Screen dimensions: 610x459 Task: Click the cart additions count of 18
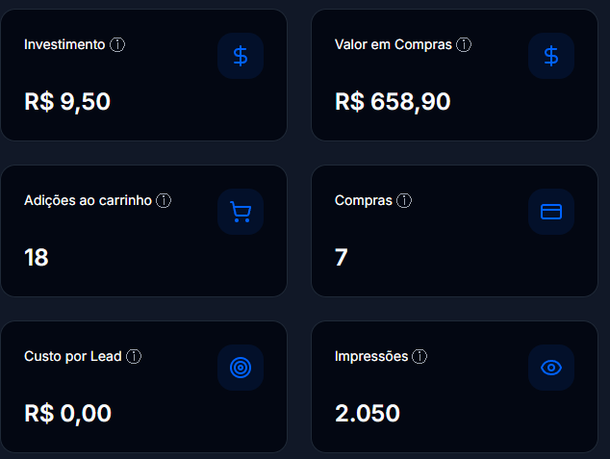click(37, 257)
